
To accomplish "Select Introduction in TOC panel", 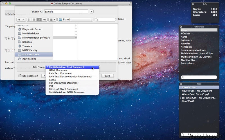I will 199,87.
